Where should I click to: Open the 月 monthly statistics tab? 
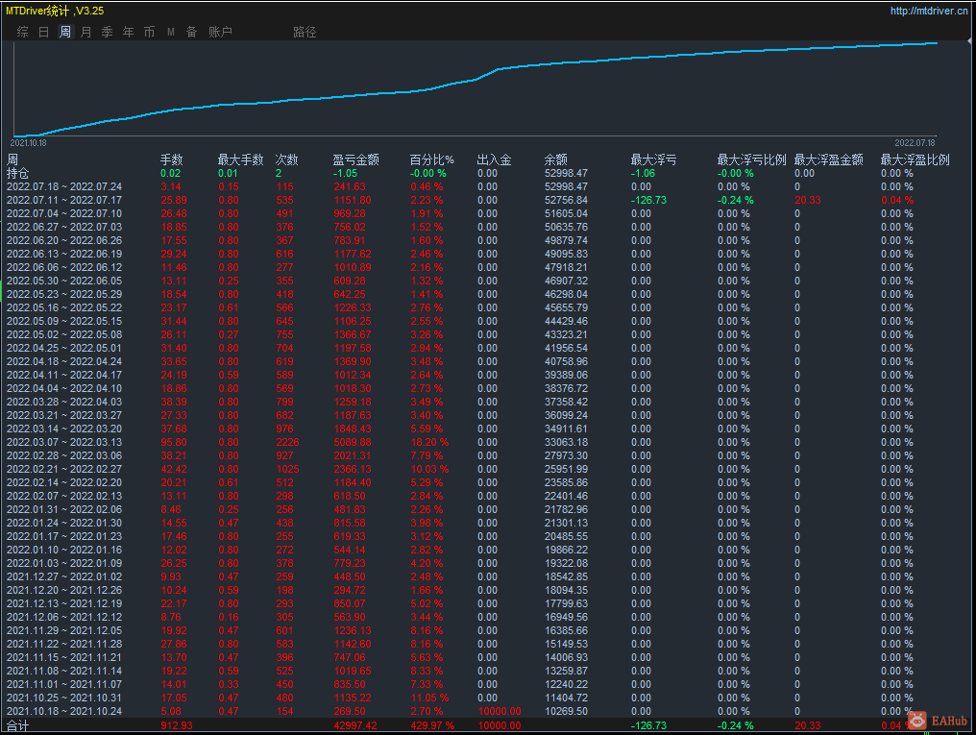click(x=86, y=32)
